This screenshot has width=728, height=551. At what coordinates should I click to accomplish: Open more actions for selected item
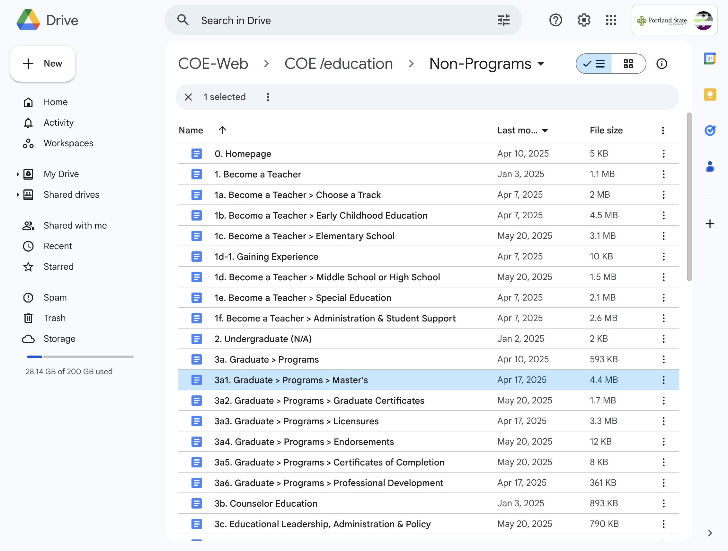point(268,97)
